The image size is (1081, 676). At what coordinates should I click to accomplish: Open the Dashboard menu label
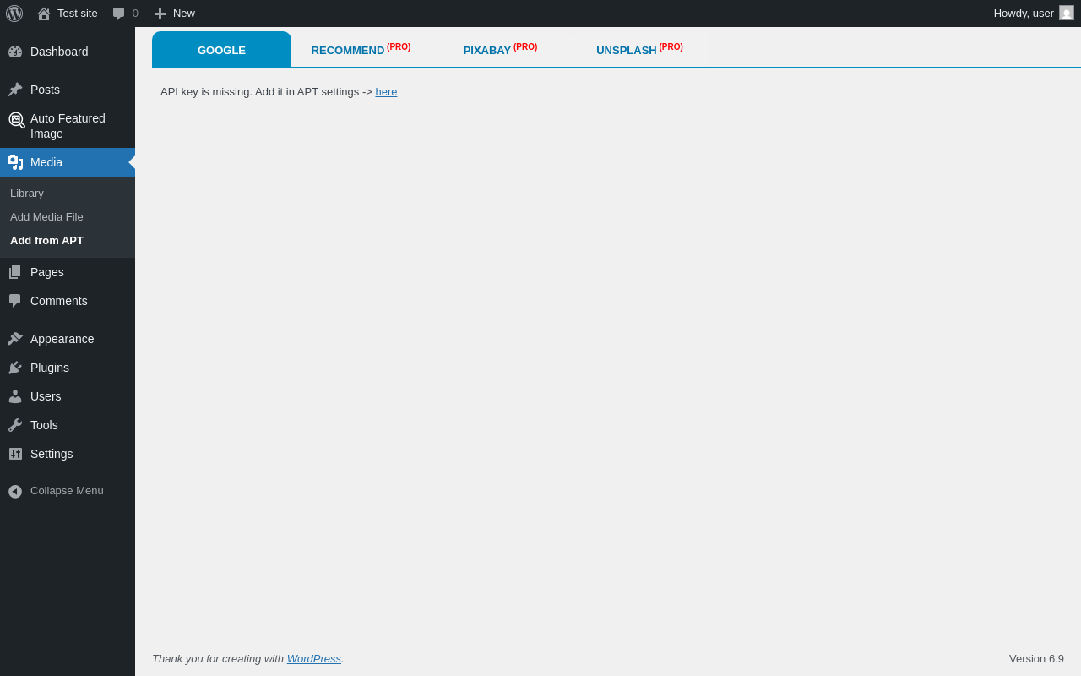click(x=59, y=52)
